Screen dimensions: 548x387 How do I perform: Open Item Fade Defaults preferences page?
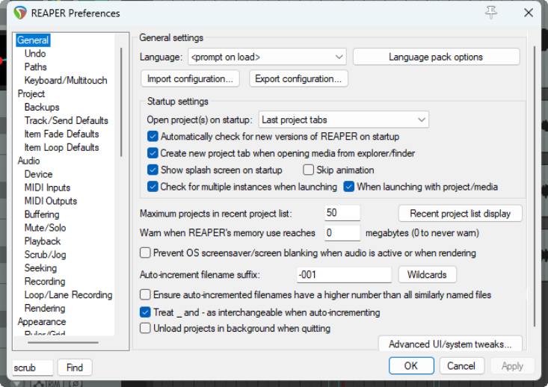[61, 134]
